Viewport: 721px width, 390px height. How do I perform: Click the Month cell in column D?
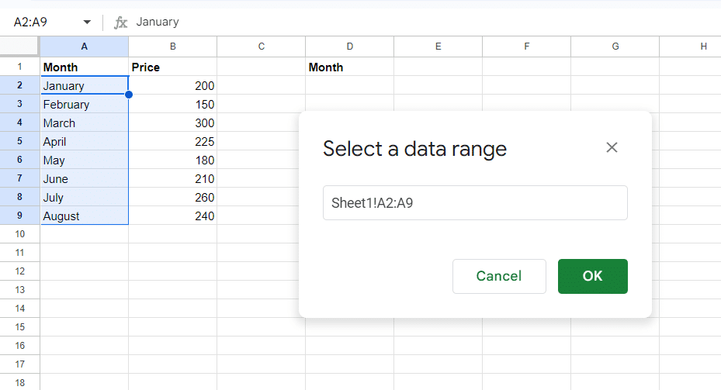pos(349,67)
